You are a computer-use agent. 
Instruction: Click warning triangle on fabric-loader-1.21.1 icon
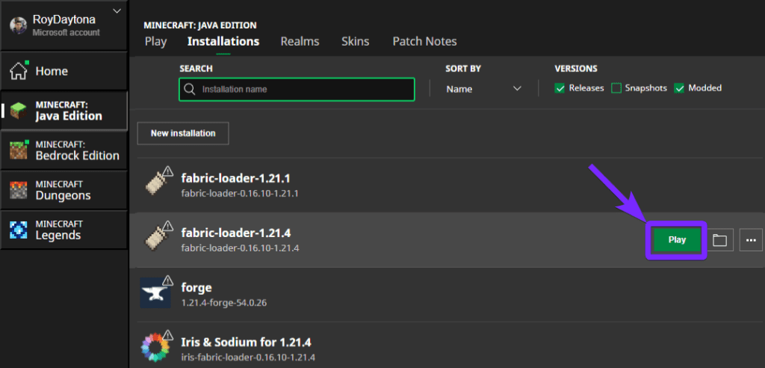click(168, 171)
